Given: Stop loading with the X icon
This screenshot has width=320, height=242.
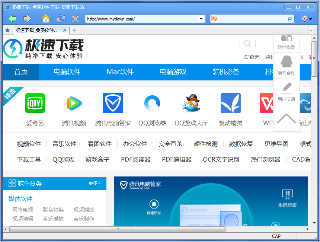Looking at the screenshot, I should [76, 19].
